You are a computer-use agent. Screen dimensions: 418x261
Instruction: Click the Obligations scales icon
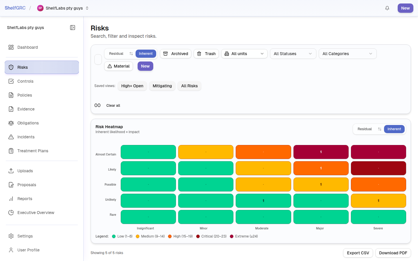click(x=11, y=123)
